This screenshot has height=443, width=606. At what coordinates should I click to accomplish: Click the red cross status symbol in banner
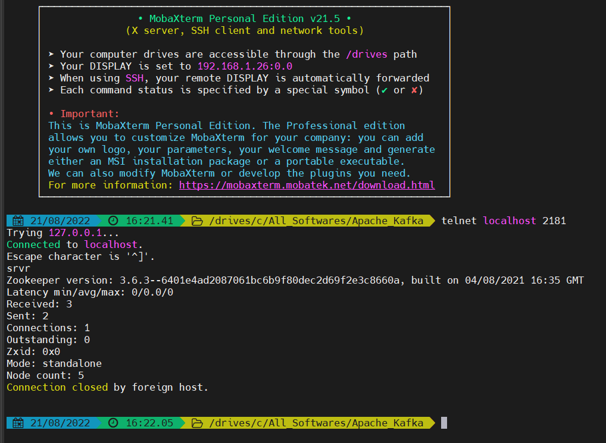[414, 90]
